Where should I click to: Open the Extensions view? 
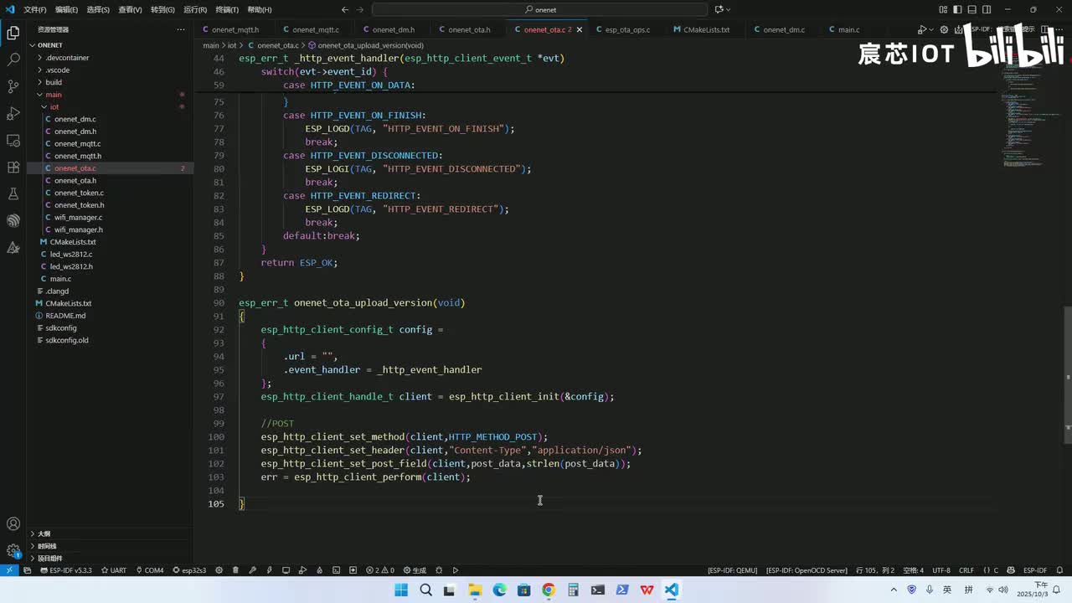click(13, 167)
